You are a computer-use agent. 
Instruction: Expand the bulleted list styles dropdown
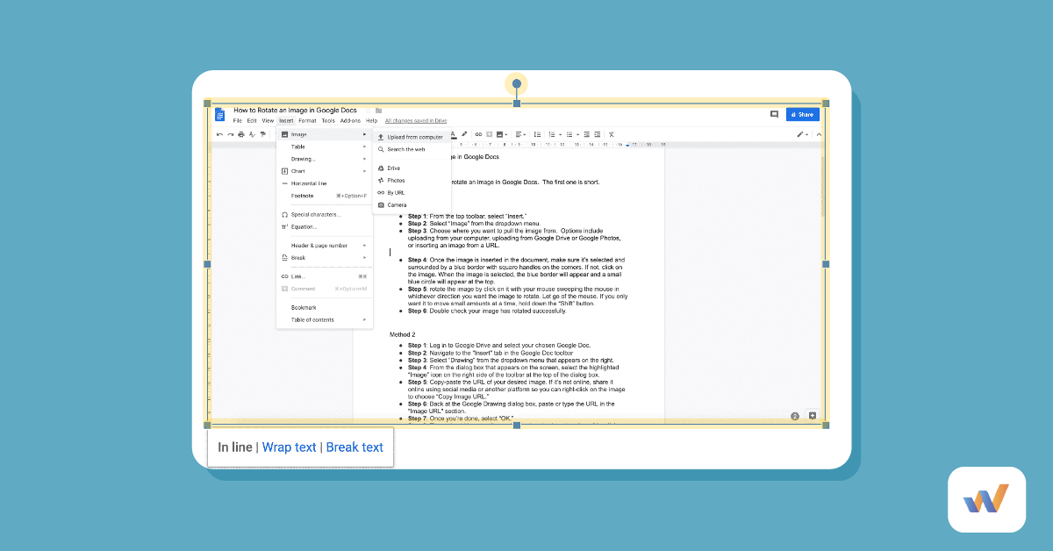point(577,133)
